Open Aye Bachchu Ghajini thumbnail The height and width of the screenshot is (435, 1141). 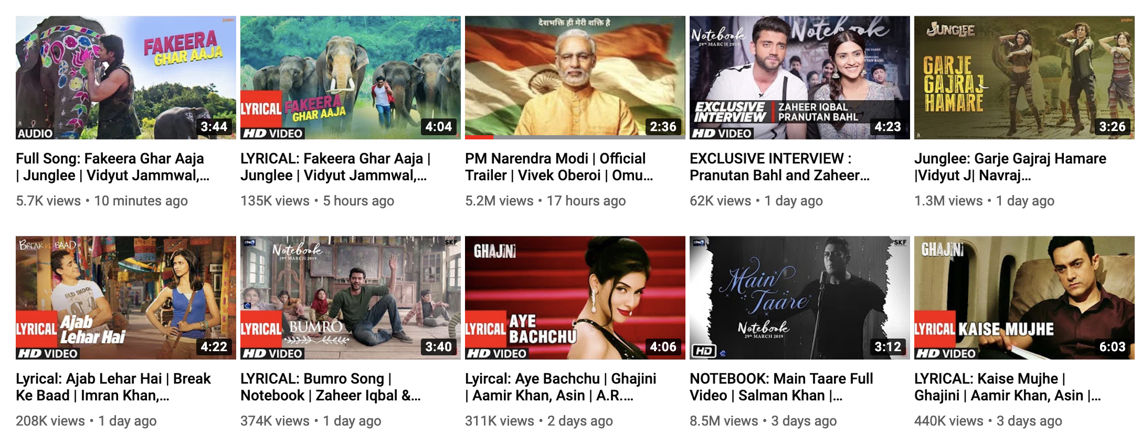[575, 298]
